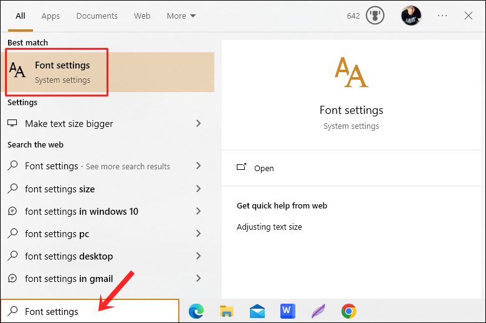Image resolution: width=486 pixels, height=323 pixels.
Task: Click the search box containing 'Font settings'
Action: tap(90, 311)
